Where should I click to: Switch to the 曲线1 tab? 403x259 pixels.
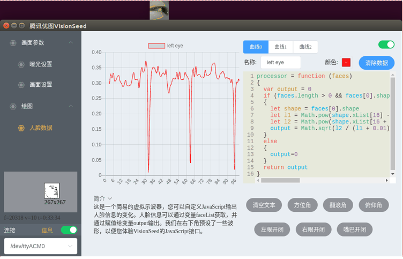click(x=280, y=47)
